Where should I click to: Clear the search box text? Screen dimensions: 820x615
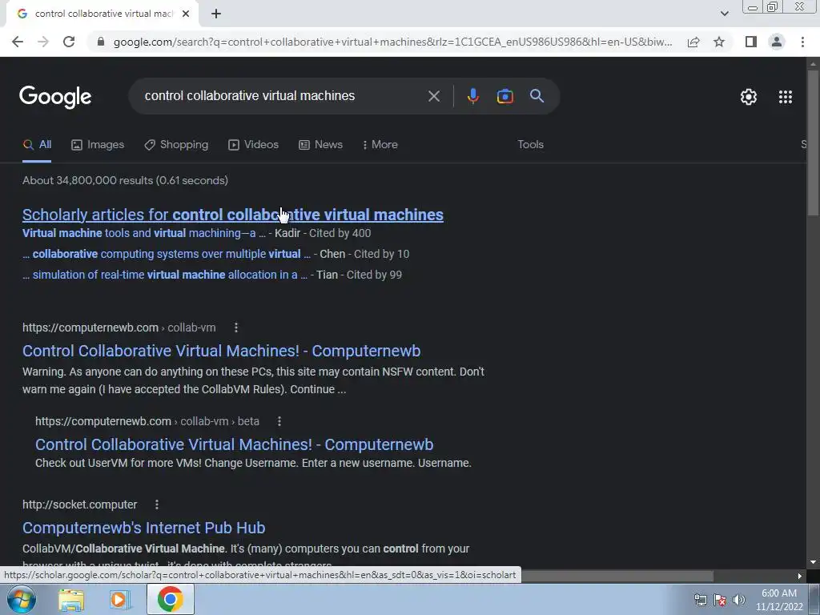433,96
